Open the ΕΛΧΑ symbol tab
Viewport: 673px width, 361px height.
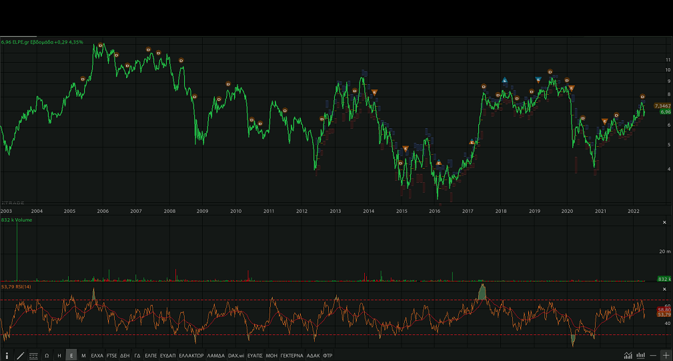coord(97,356)
